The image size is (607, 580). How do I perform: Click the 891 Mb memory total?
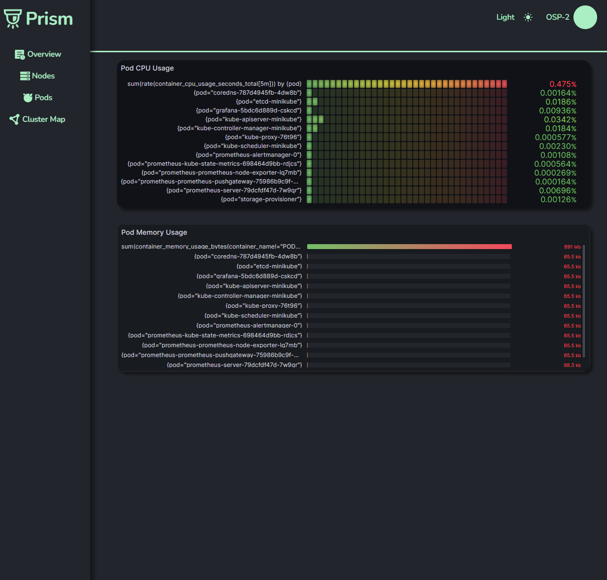tap(572, 247)
